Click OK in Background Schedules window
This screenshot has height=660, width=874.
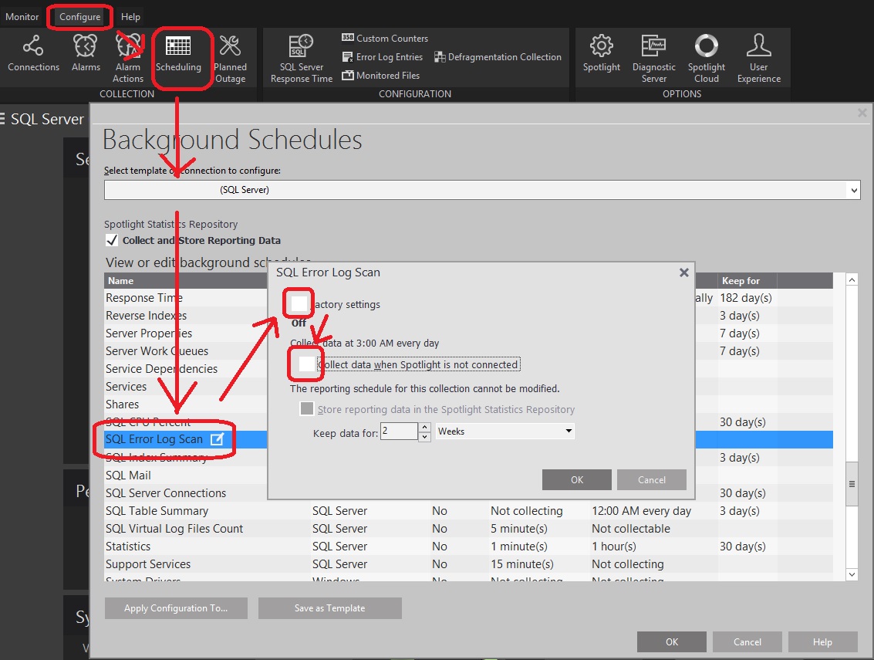coord(672,641)
